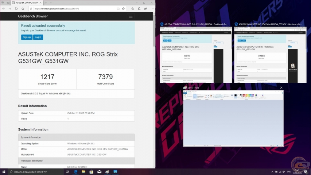Open the Windows Start menu
311x175 pixels.
click(x=4, y=172)
